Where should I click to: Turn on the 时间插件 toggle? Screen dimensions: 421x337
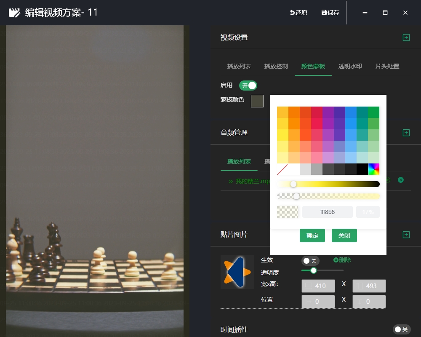click(402, 329)
